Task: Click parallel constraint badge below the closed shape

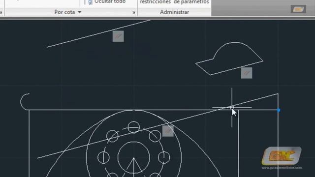Action: tap(247, 73)
